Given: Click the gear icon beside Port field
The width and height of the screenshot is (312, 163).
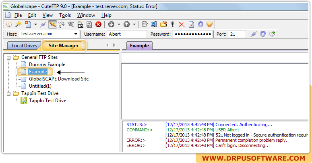Looking at the screenshot, I should pos(263,34).
